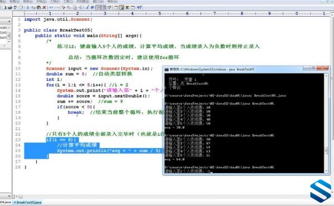Image resolution: width=334 pixels, height=206 pixels.
Task: Switch to the 04.java document tab
Action: pos(5,202)
